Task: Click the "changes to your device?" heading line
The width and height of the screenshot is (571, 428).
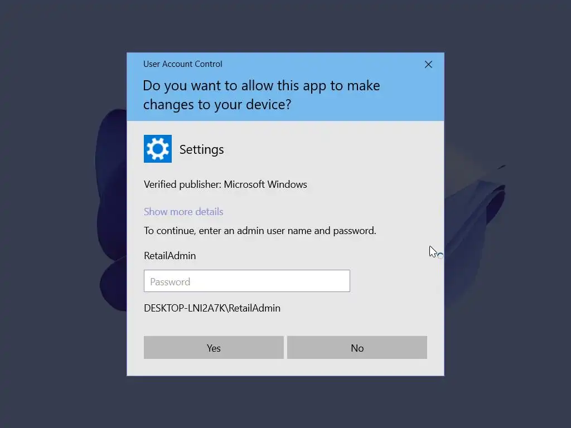Action: 217,105
